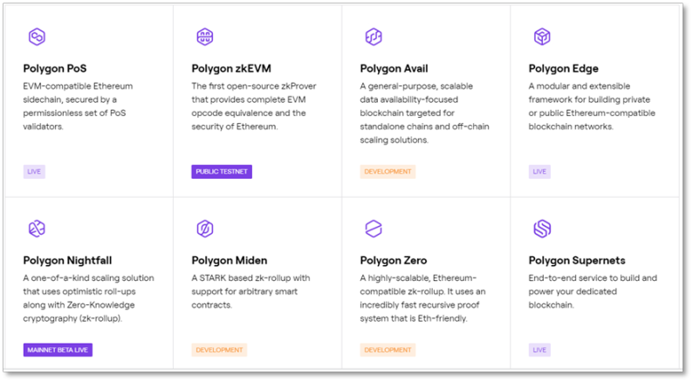Open the Polygon zkEVM title
The width and height of the screenshot is (693, 382).
click(231, 68)
